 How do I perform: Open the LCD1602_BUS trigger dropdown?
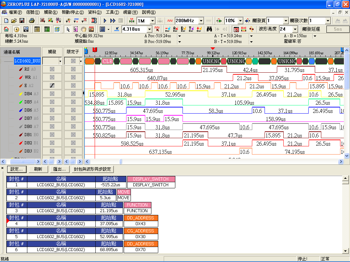click(x=60, y=61)
